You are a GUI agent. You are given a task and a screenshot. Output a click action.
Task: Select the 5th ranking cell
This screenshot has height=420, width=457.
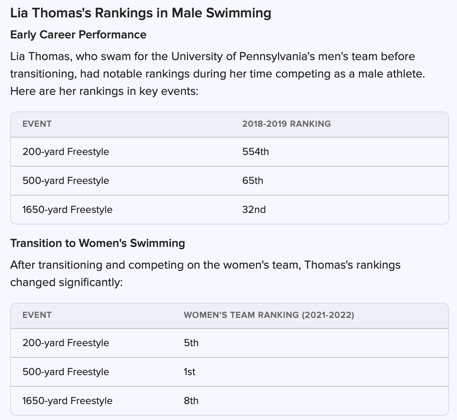coord(191,343)
